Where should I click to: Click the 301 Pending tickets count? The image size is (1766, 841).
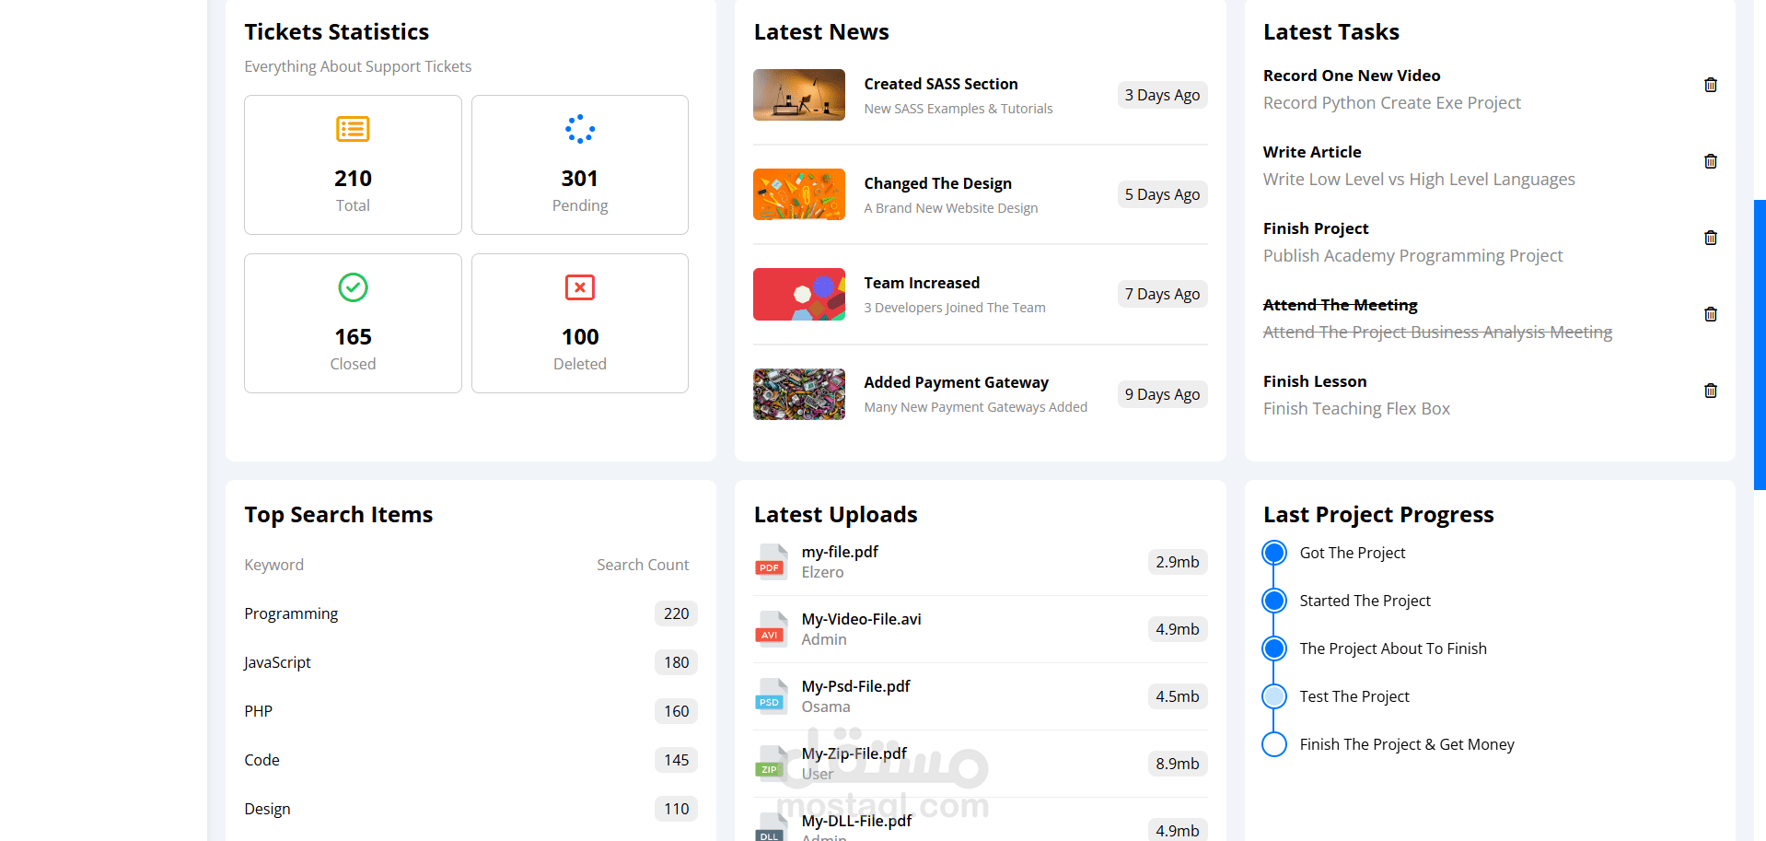580,179
